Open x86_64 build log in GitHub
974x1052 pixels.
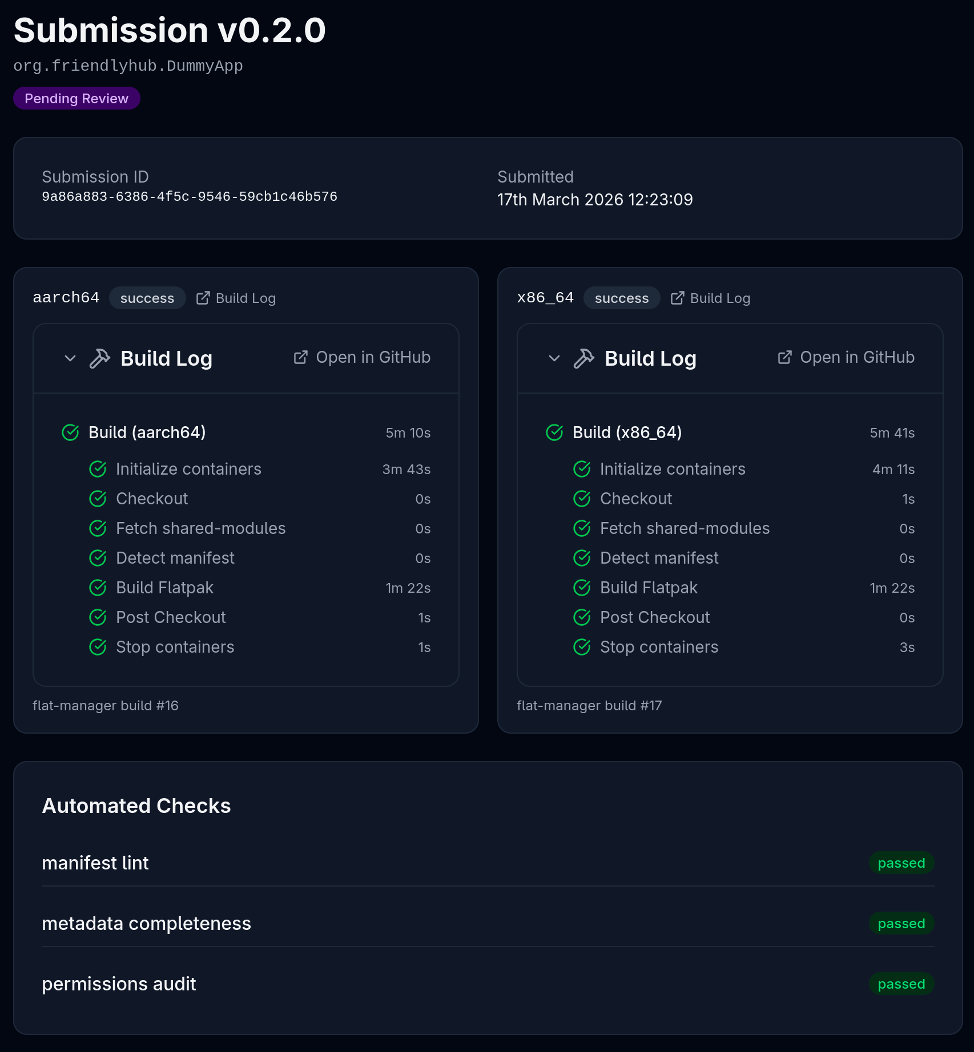[846, 358]
